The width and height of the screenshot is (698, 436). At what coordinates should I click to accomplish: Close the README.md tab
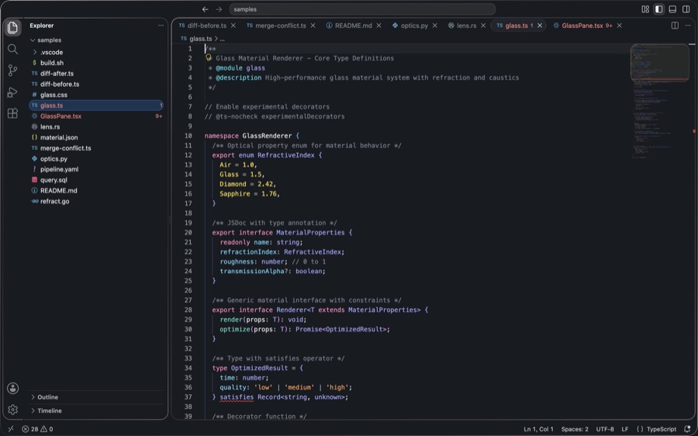(x=378, y=26)
